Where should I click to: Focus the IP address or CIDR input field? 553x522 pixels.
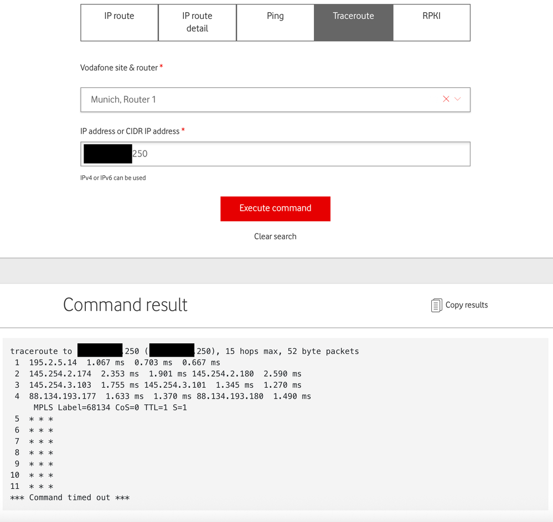pos(275,154)
